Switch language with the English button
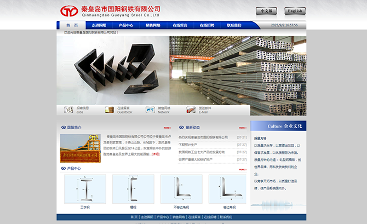 pyautogui.click(x=295, y=11)
